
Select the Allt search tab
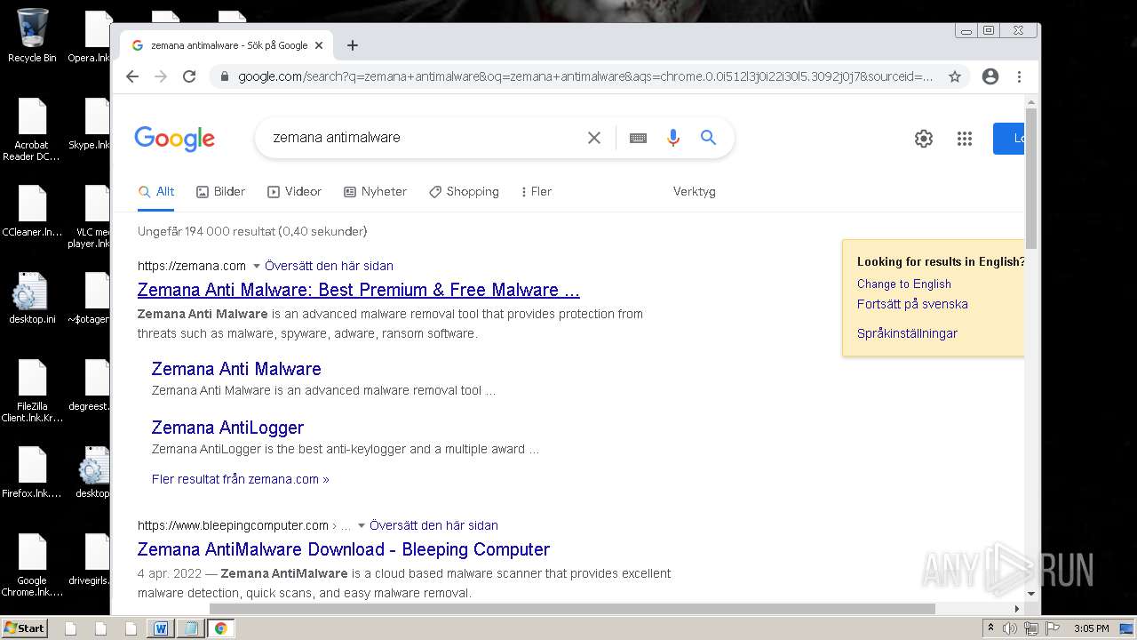point(156,192)
